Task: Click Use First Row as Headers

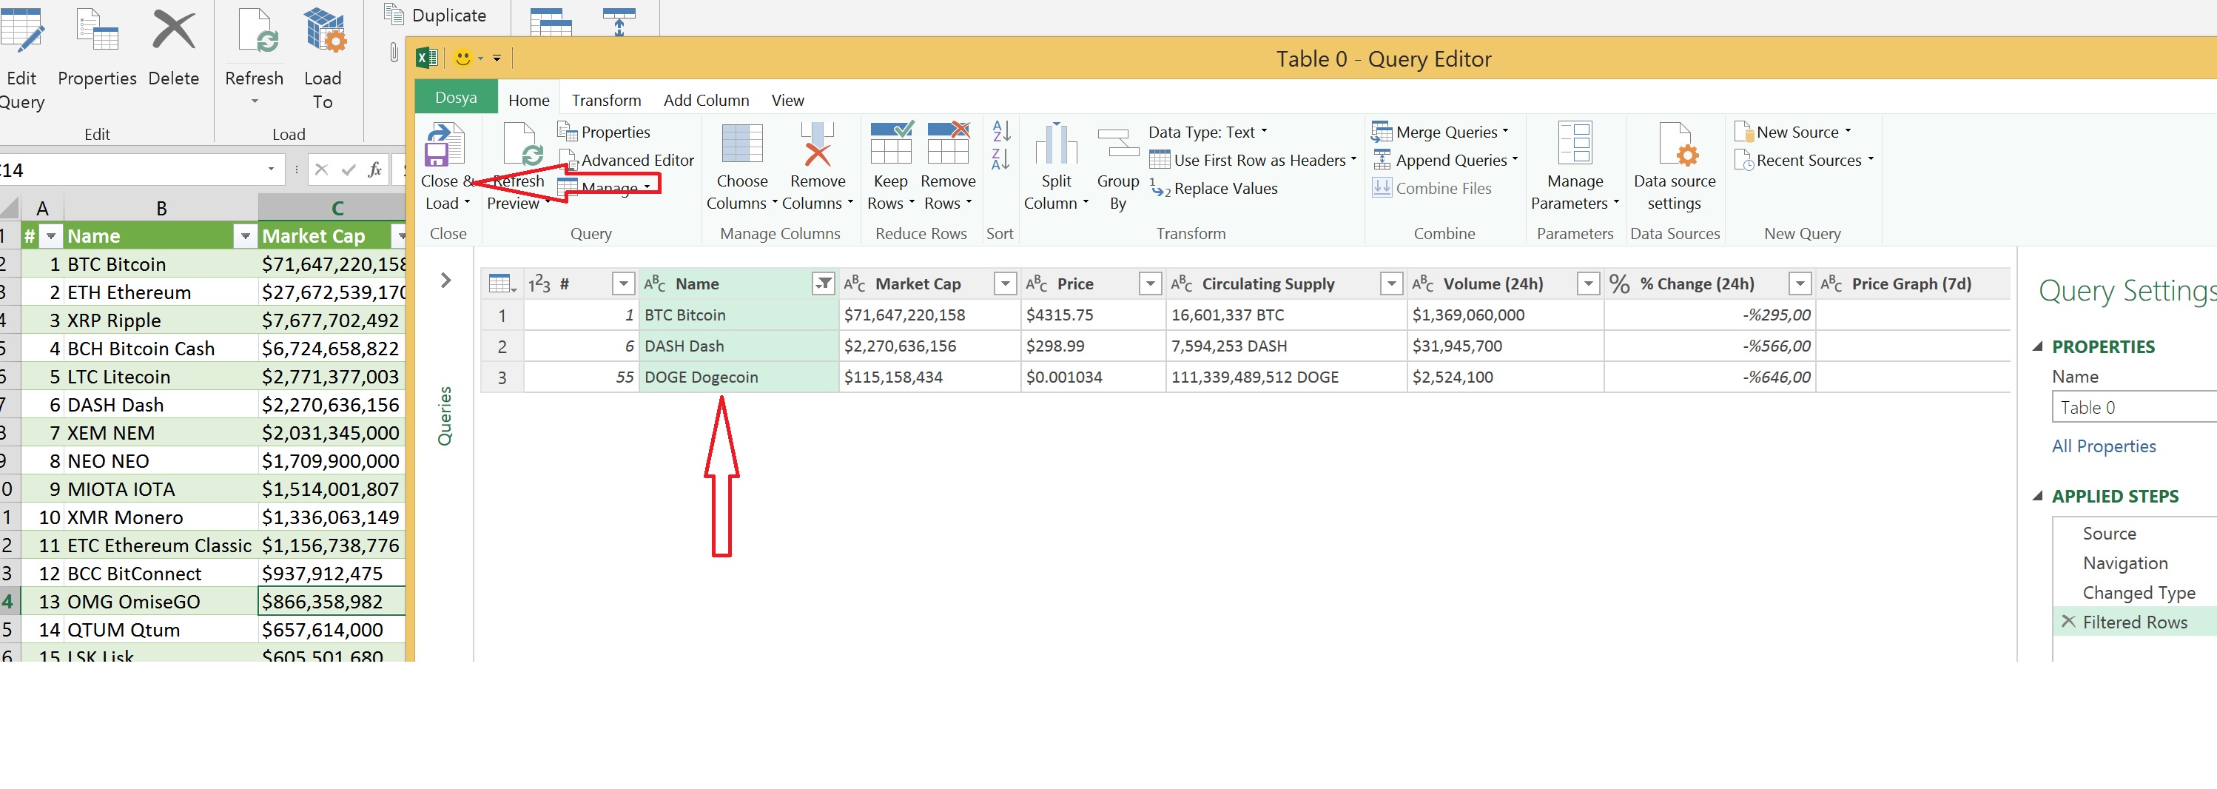Action: [1252, 160]
